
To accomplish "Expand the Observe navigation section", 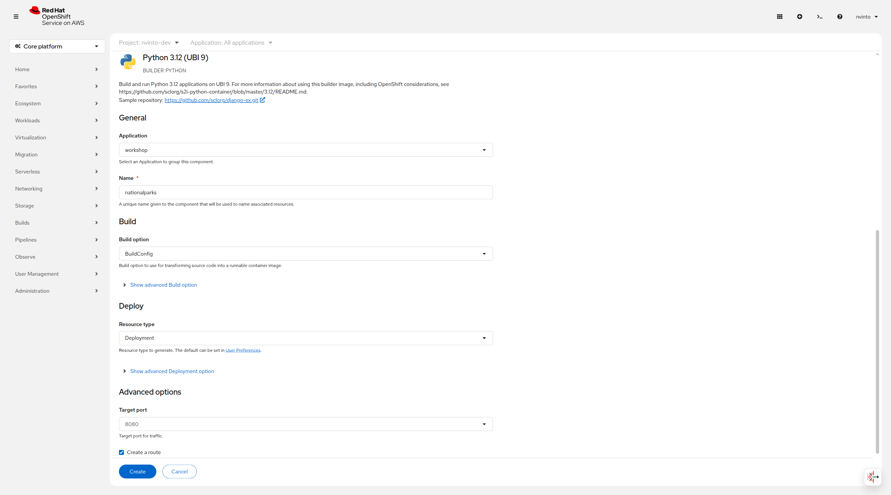I will coord(57,257).
